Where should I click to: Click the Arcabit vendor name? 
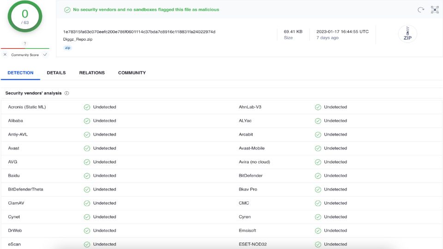tap(246, 134)
